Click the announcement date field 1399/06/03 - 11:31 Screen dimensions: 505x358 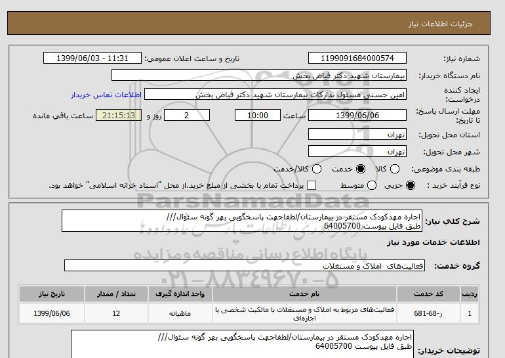click(x=92, y=58)
